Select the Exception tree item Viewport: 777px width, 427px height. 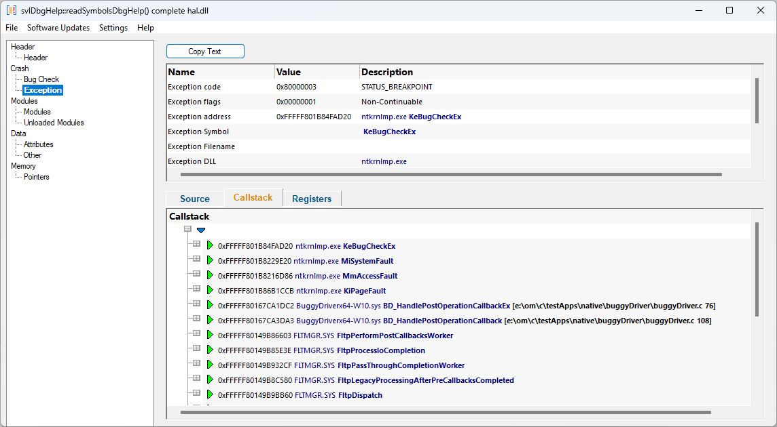43,90
